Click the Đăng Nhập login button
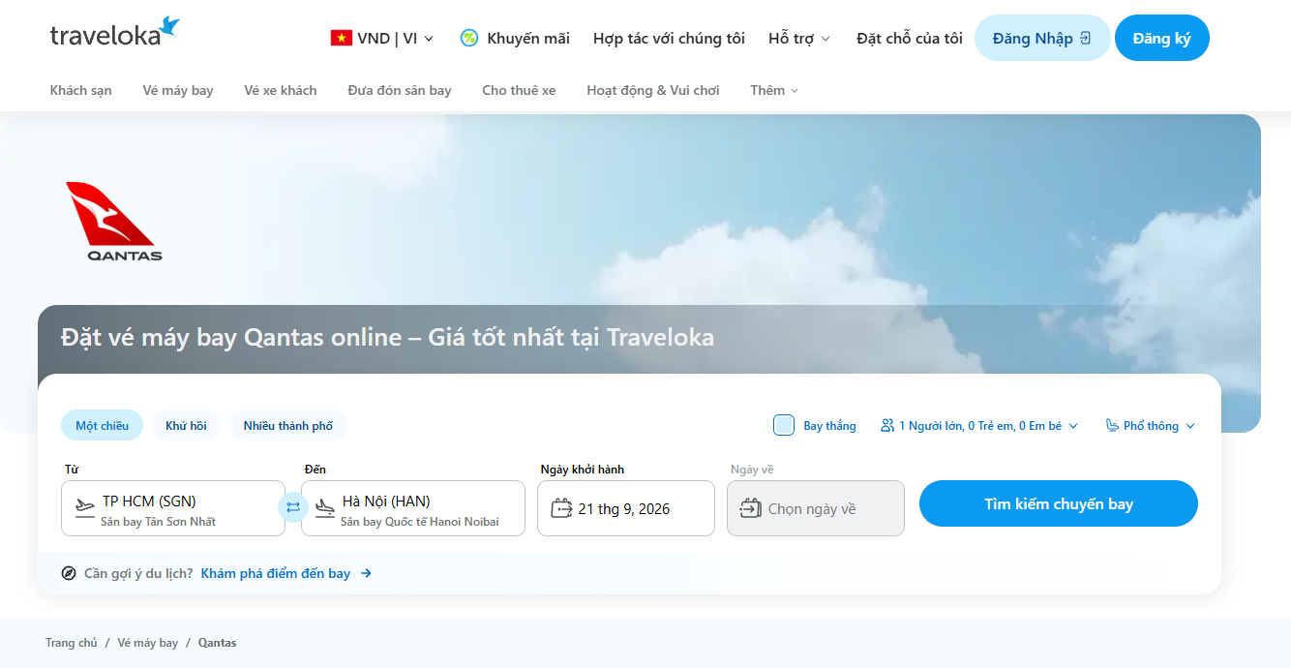Image resolution: width=1291 pixels, height=668 pixels. pyautogui.click(x=1042, y=38)
